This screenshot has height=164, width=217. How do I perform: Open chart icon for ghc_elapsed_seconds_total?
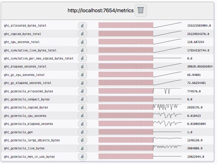click(x=82, y=66)
